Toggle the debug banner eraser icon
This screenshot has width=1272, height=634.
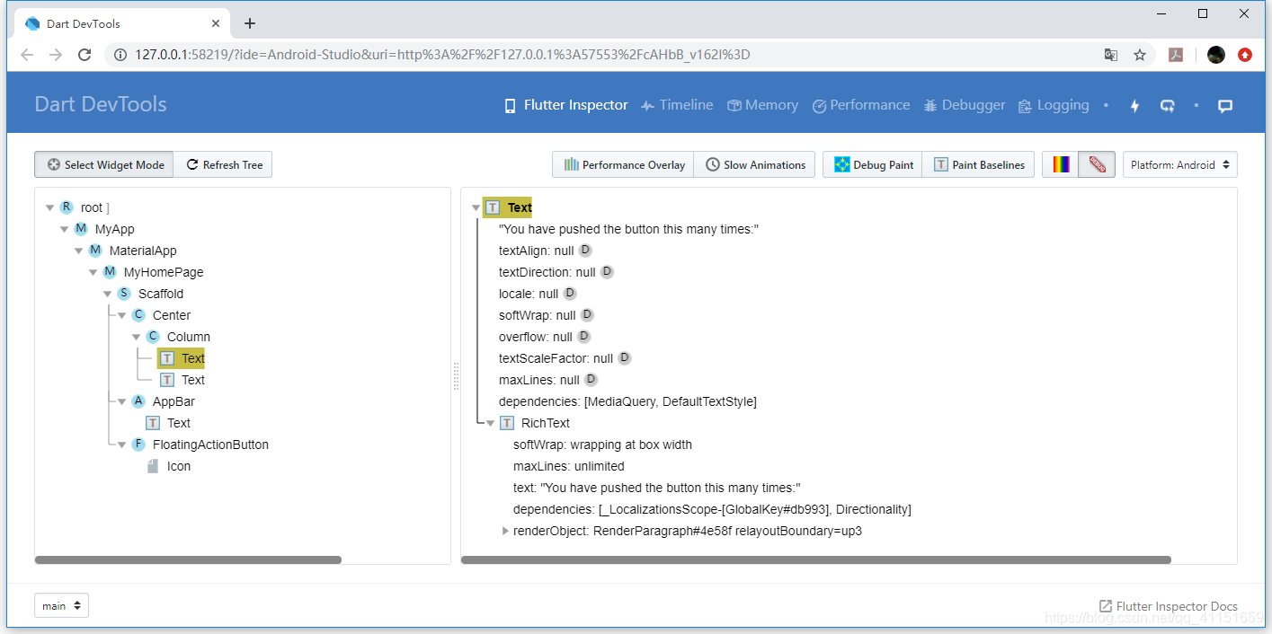tap(1097, 164)
